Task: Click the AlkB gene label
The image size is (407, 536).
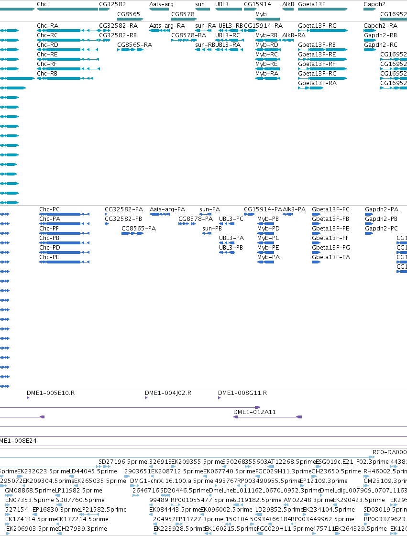Action: coord(288,4)
